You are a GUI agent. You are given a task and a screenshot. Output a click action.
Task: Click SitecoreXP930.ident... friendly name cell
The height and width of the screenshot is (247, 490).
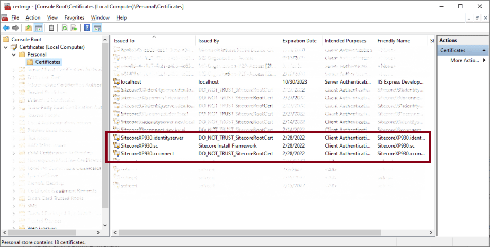401,138
